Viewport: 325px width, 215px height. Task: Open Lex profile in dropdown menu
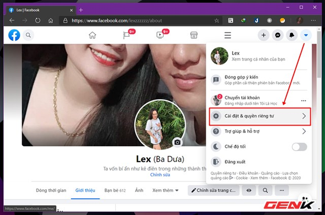pyautogui.click(x=258, y=56)
